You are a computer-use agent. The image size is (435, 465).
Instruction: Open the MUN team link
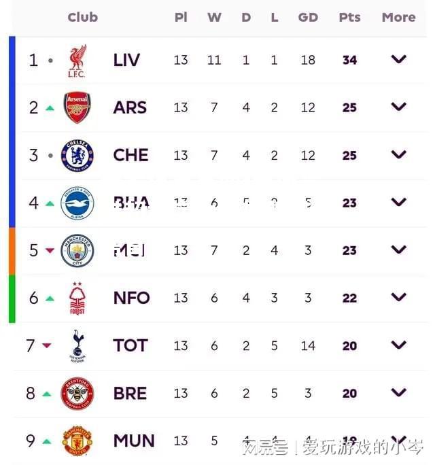tap(134, 441)
